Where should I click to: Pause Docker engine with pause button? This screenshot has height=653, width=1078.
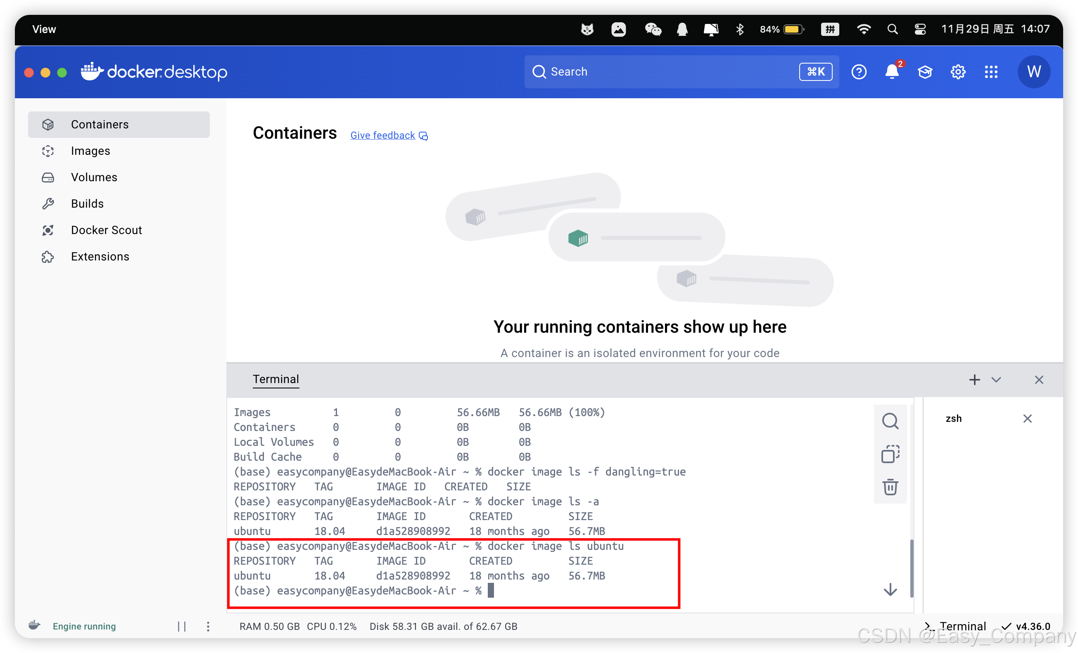click(182, 626)
